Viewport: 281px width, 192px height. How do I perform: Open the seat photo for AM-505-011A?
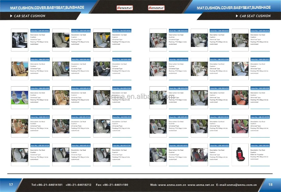pos(61,126)
